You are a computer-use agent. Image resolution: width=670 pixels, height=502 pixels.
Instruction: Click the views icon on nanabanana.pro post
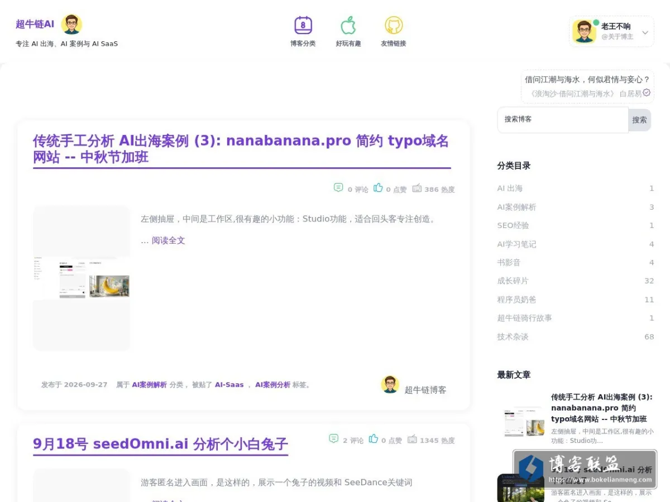click(x=417, y=188)
